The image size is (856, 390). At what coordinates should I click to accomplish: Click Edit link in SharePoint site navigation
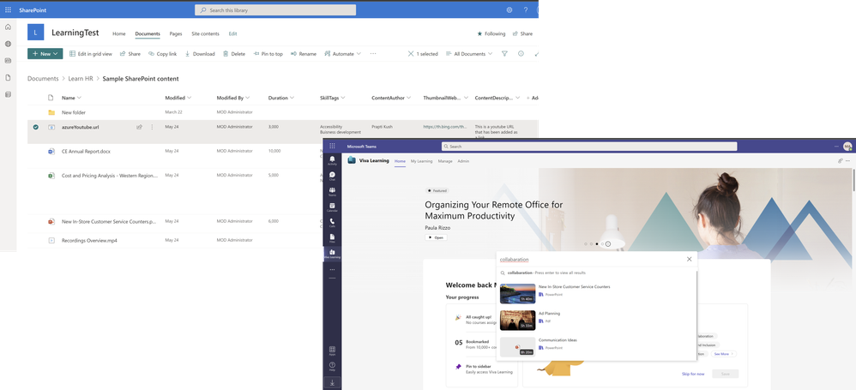pos(232,33)
